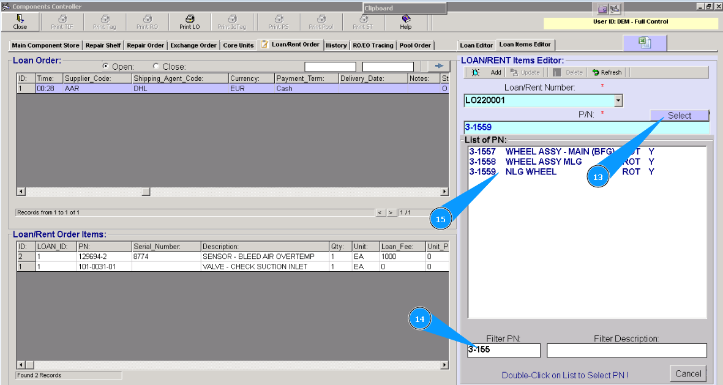
Task: Click the Print RO printer icon
Action: 147,18
